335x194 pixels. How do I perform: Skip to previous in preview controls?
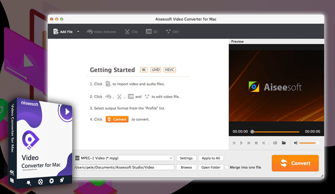coord(234,143)
